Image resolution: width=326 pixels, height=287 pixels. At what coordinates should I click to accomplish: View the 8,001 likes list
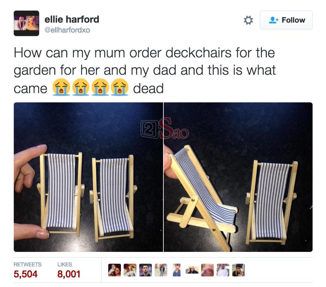[69, 274]
